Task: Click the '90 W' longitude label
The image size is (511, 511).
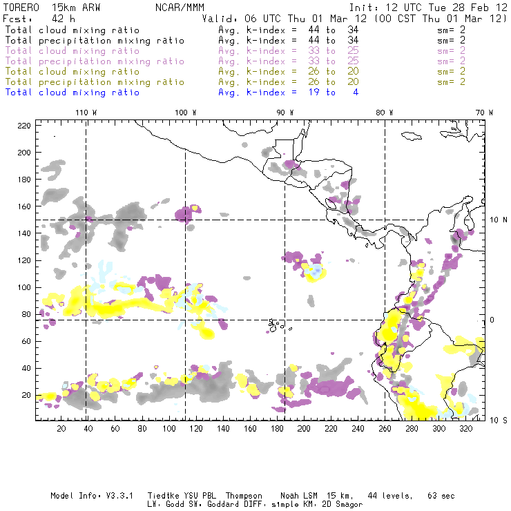Action: (285, 113)
